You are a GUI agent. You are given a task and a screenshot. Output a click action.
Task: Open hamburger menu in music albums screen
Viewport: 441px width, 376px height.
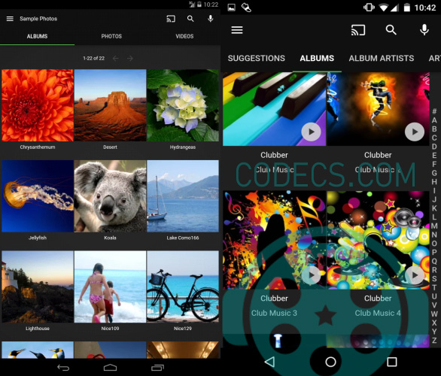tap(237, 30)
